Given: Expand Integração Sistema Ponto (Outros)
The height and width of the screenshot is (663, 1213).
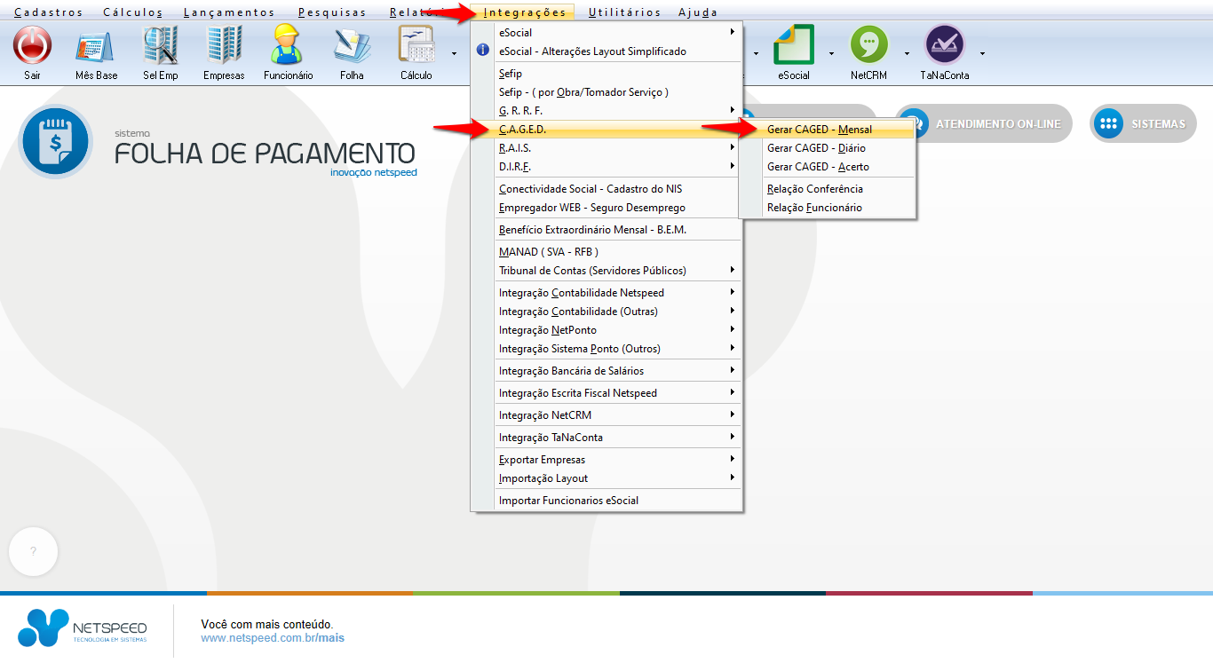Looking at the screenshot, I should tap(606, 349).
